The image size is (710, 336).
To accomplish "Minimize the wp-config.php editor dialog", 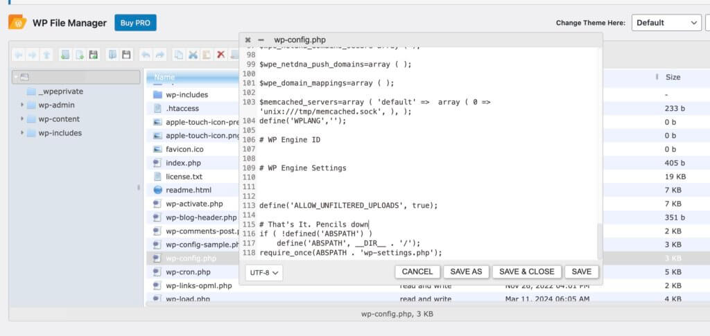I will pyautogui.click(x=261, y=39).
